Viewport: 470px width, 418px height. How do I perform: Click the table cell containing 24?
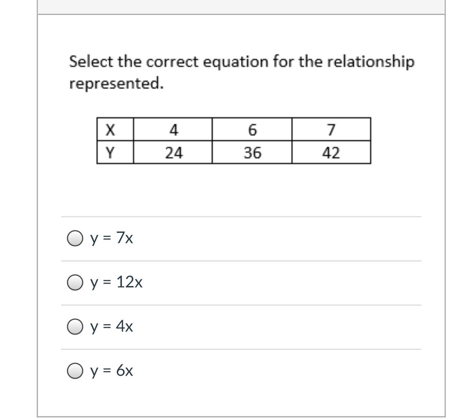(x=173, y=153)
